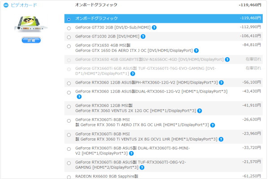
Task: Select RTX3060 ASUS PH-RTX3060-12G-V2 radio button
Action: 69,83
